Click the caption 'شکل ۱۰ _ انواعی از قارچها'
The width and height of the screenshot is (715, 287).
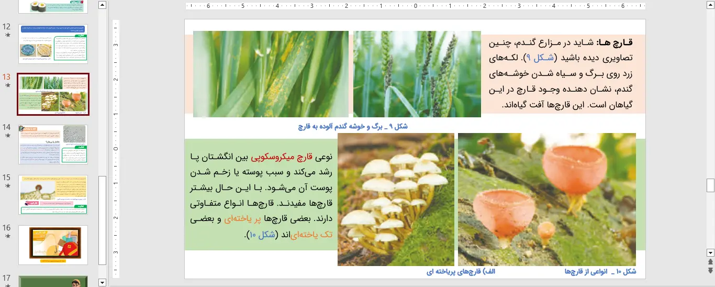click(600, 271)
